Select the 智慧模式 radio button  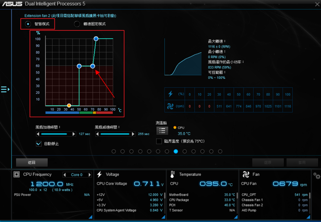(x=29, y=24)
